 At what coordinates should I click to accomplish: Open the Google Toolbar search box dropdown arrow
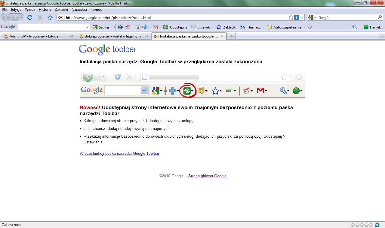coord(88,27)
